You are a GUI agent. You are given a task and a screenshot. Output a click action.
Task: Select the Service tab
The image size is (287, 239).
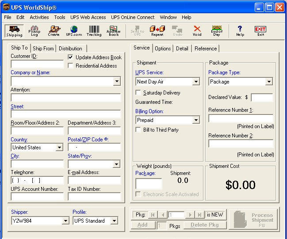[142, 48]
